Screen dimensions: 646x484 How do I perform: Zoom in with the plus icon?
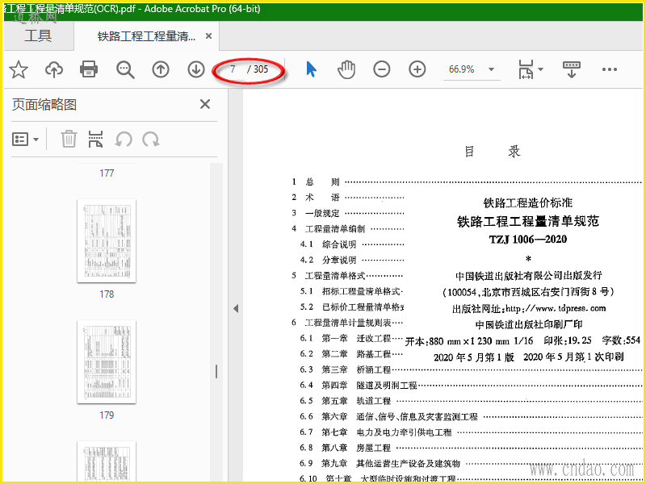tap(417, 69)
